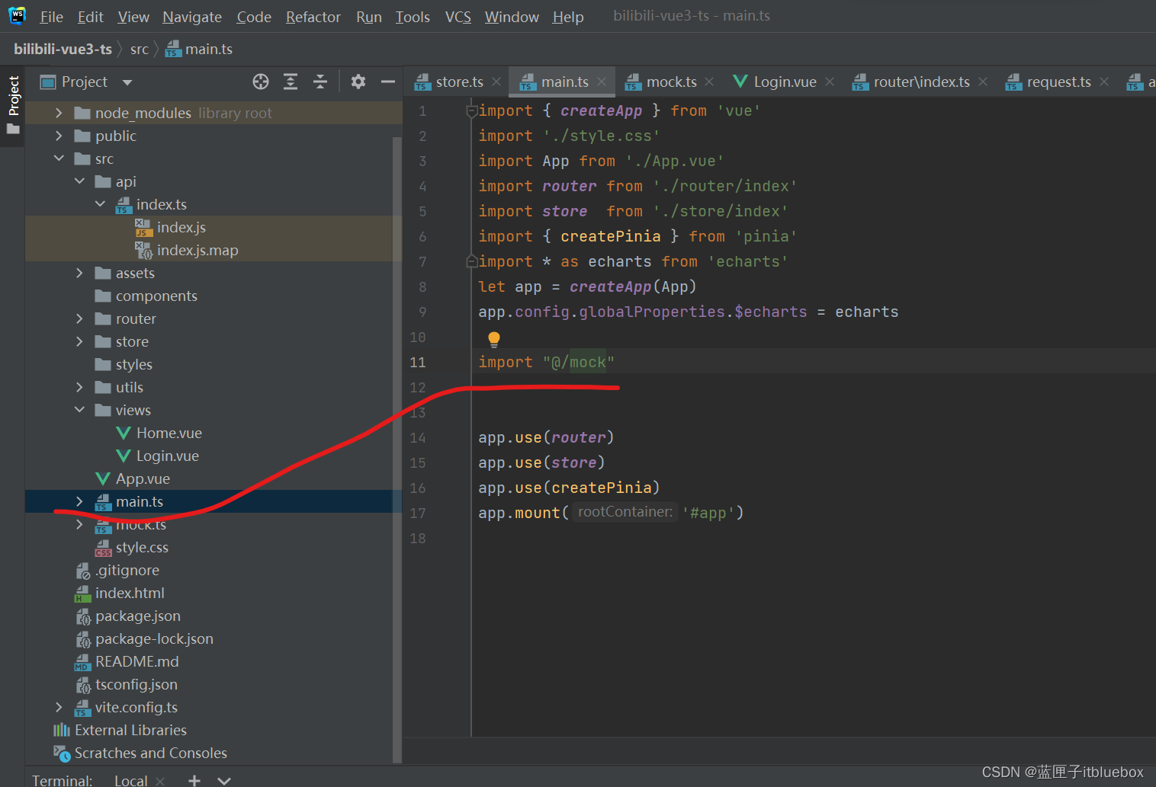Collapse the views folder

(79, 410)
